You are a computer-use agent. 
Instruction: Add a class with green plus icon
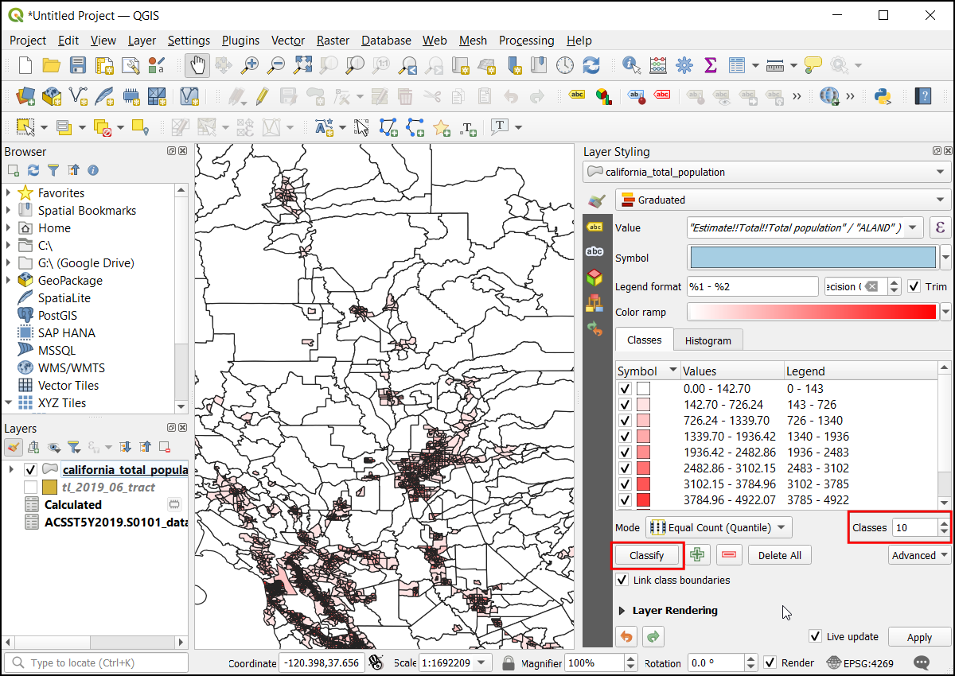[698, 555]
